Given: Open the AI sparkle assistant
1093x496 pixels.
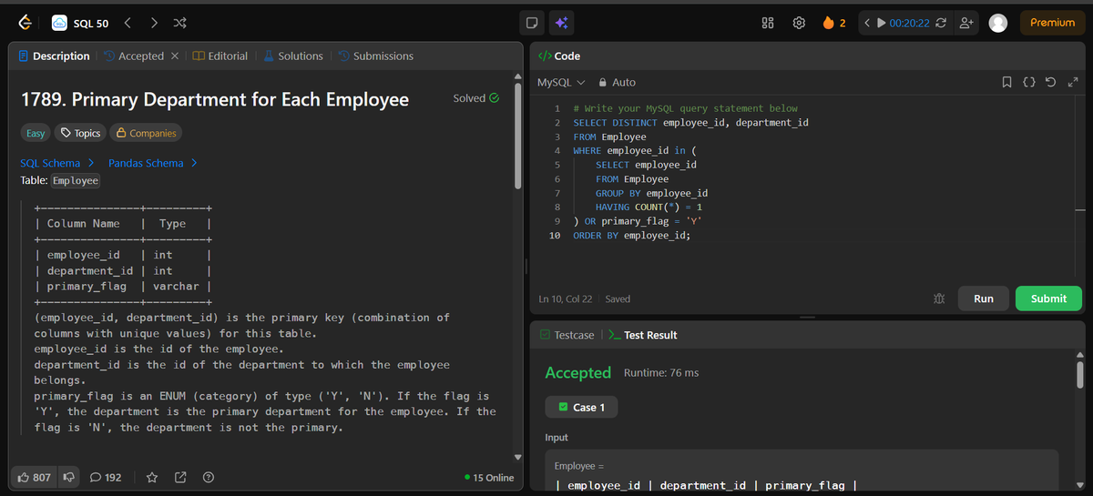Looking at the screenshot, I should (561, 23).
